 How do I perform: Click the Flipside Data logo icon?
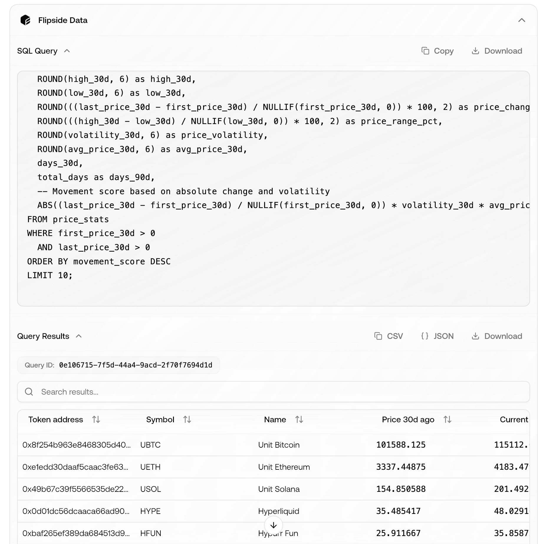coord(25,20)
